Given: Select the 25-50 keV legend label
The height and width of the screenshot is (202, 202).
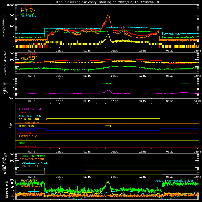Looking at the screenshot, I should point(28,14).
